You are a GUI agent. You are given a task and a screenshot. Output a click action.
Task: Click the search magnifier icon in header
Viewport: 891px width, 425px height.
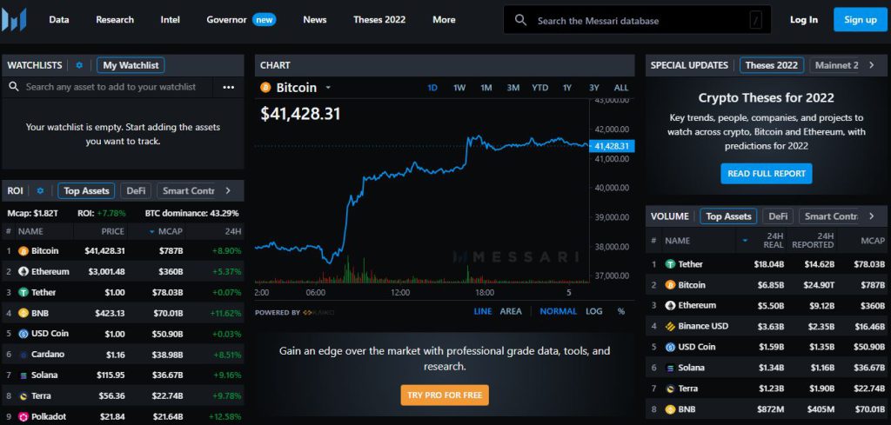tap(520, 20)
